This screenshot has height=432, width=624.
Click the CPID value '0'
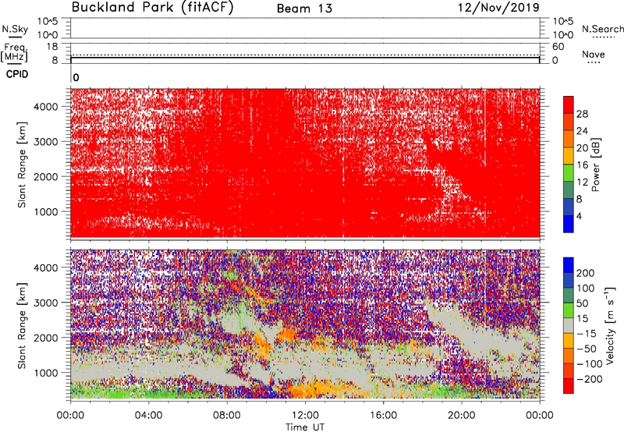[x=76, y=78]
